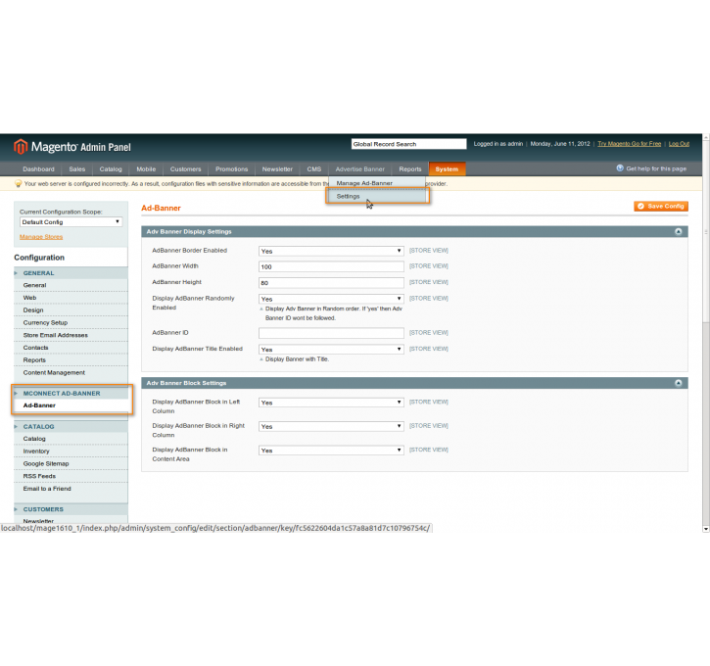Click the AdBanner Width input field

[x=331, y=266]
